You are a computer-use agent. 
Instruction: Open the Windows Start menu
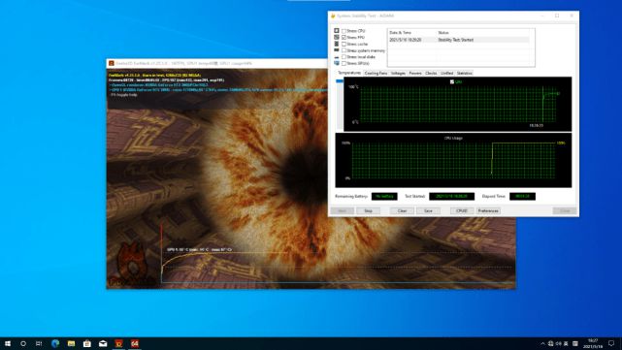coord(8,343)
